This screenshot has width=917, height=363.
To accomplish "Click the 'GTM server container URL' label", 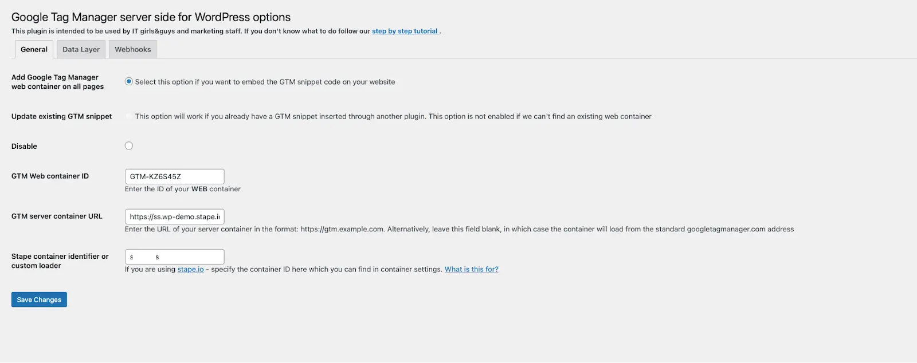I will (57, 216).
